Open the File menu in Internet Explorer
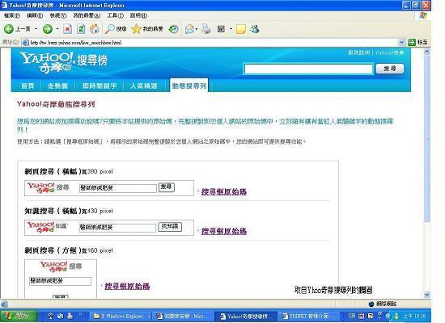 pos(12,15)
